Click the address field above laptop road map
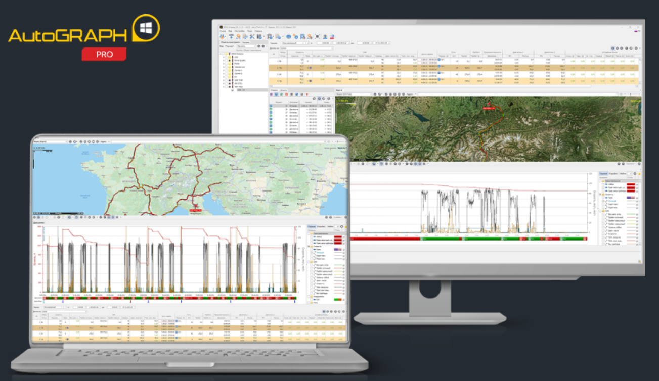Viewport: 659px width, 381px height. [x=217, y=141]
